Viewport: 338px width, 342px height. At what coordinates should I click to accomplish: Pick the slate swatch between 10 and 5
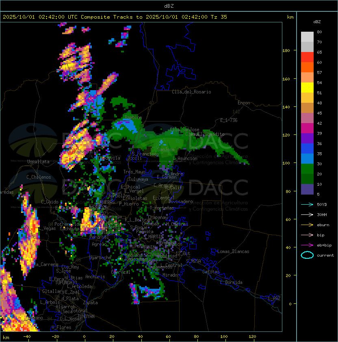tap(307, 189)
